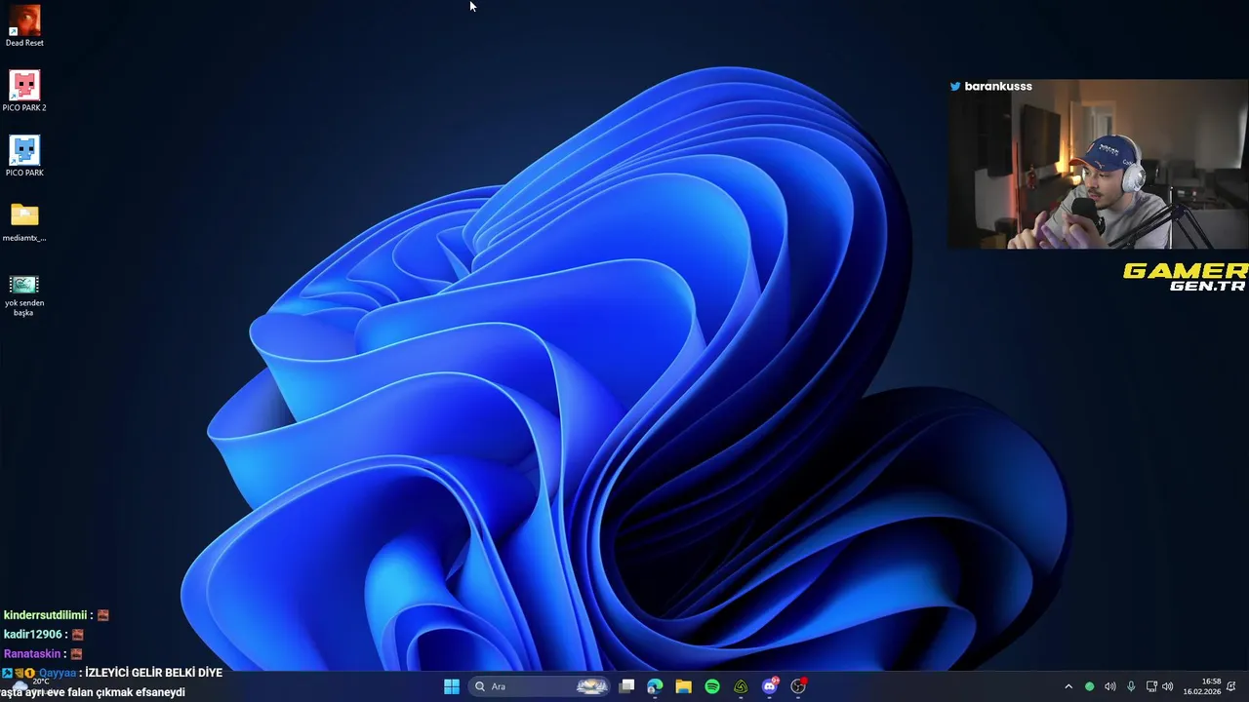Open the network tray icon

[x=1151, y=686]
